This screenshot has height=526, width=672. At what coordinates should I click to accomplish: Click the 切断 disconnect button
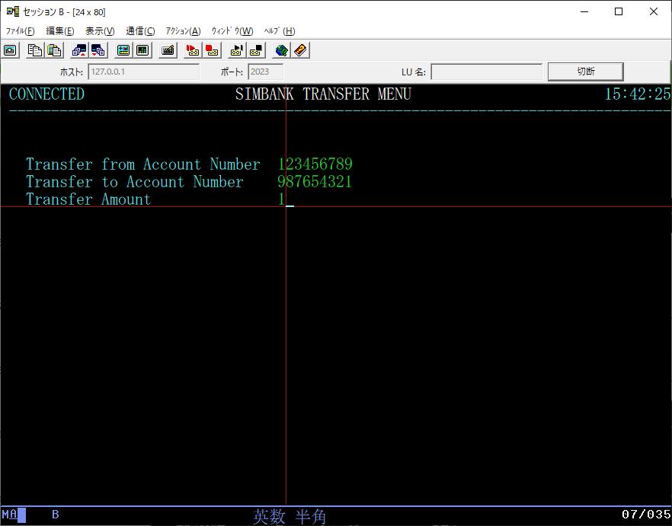point(585,72)
